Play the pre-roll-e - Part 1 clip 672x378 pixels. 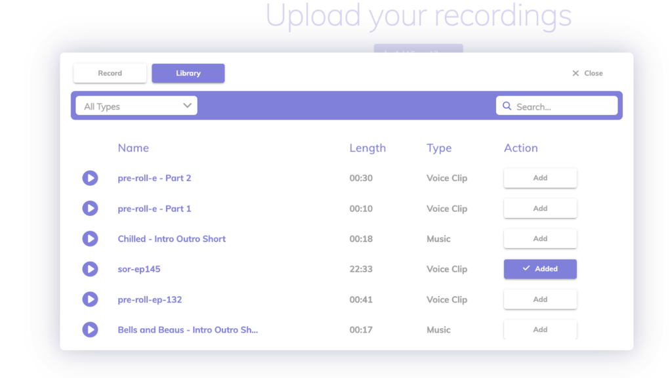90,208
